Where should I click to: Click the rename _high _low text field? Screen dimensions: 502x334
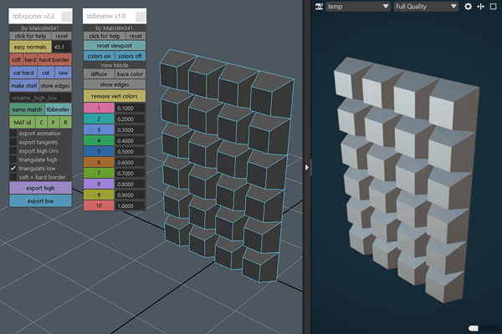(x=40, y=98)
